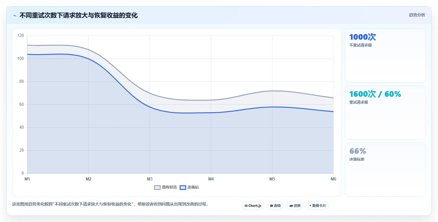Screen dimensions: 438x222
Task: Select the 进度 tag
Action: tap(295, 206)
